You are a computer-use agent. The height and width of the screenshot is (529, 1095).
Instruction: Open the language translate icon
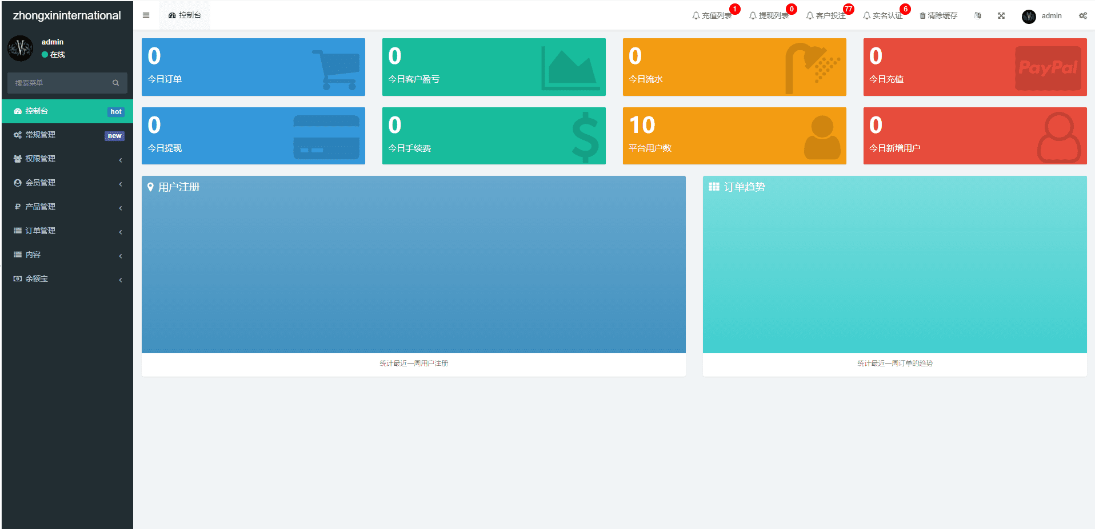[x=978, y=15]
